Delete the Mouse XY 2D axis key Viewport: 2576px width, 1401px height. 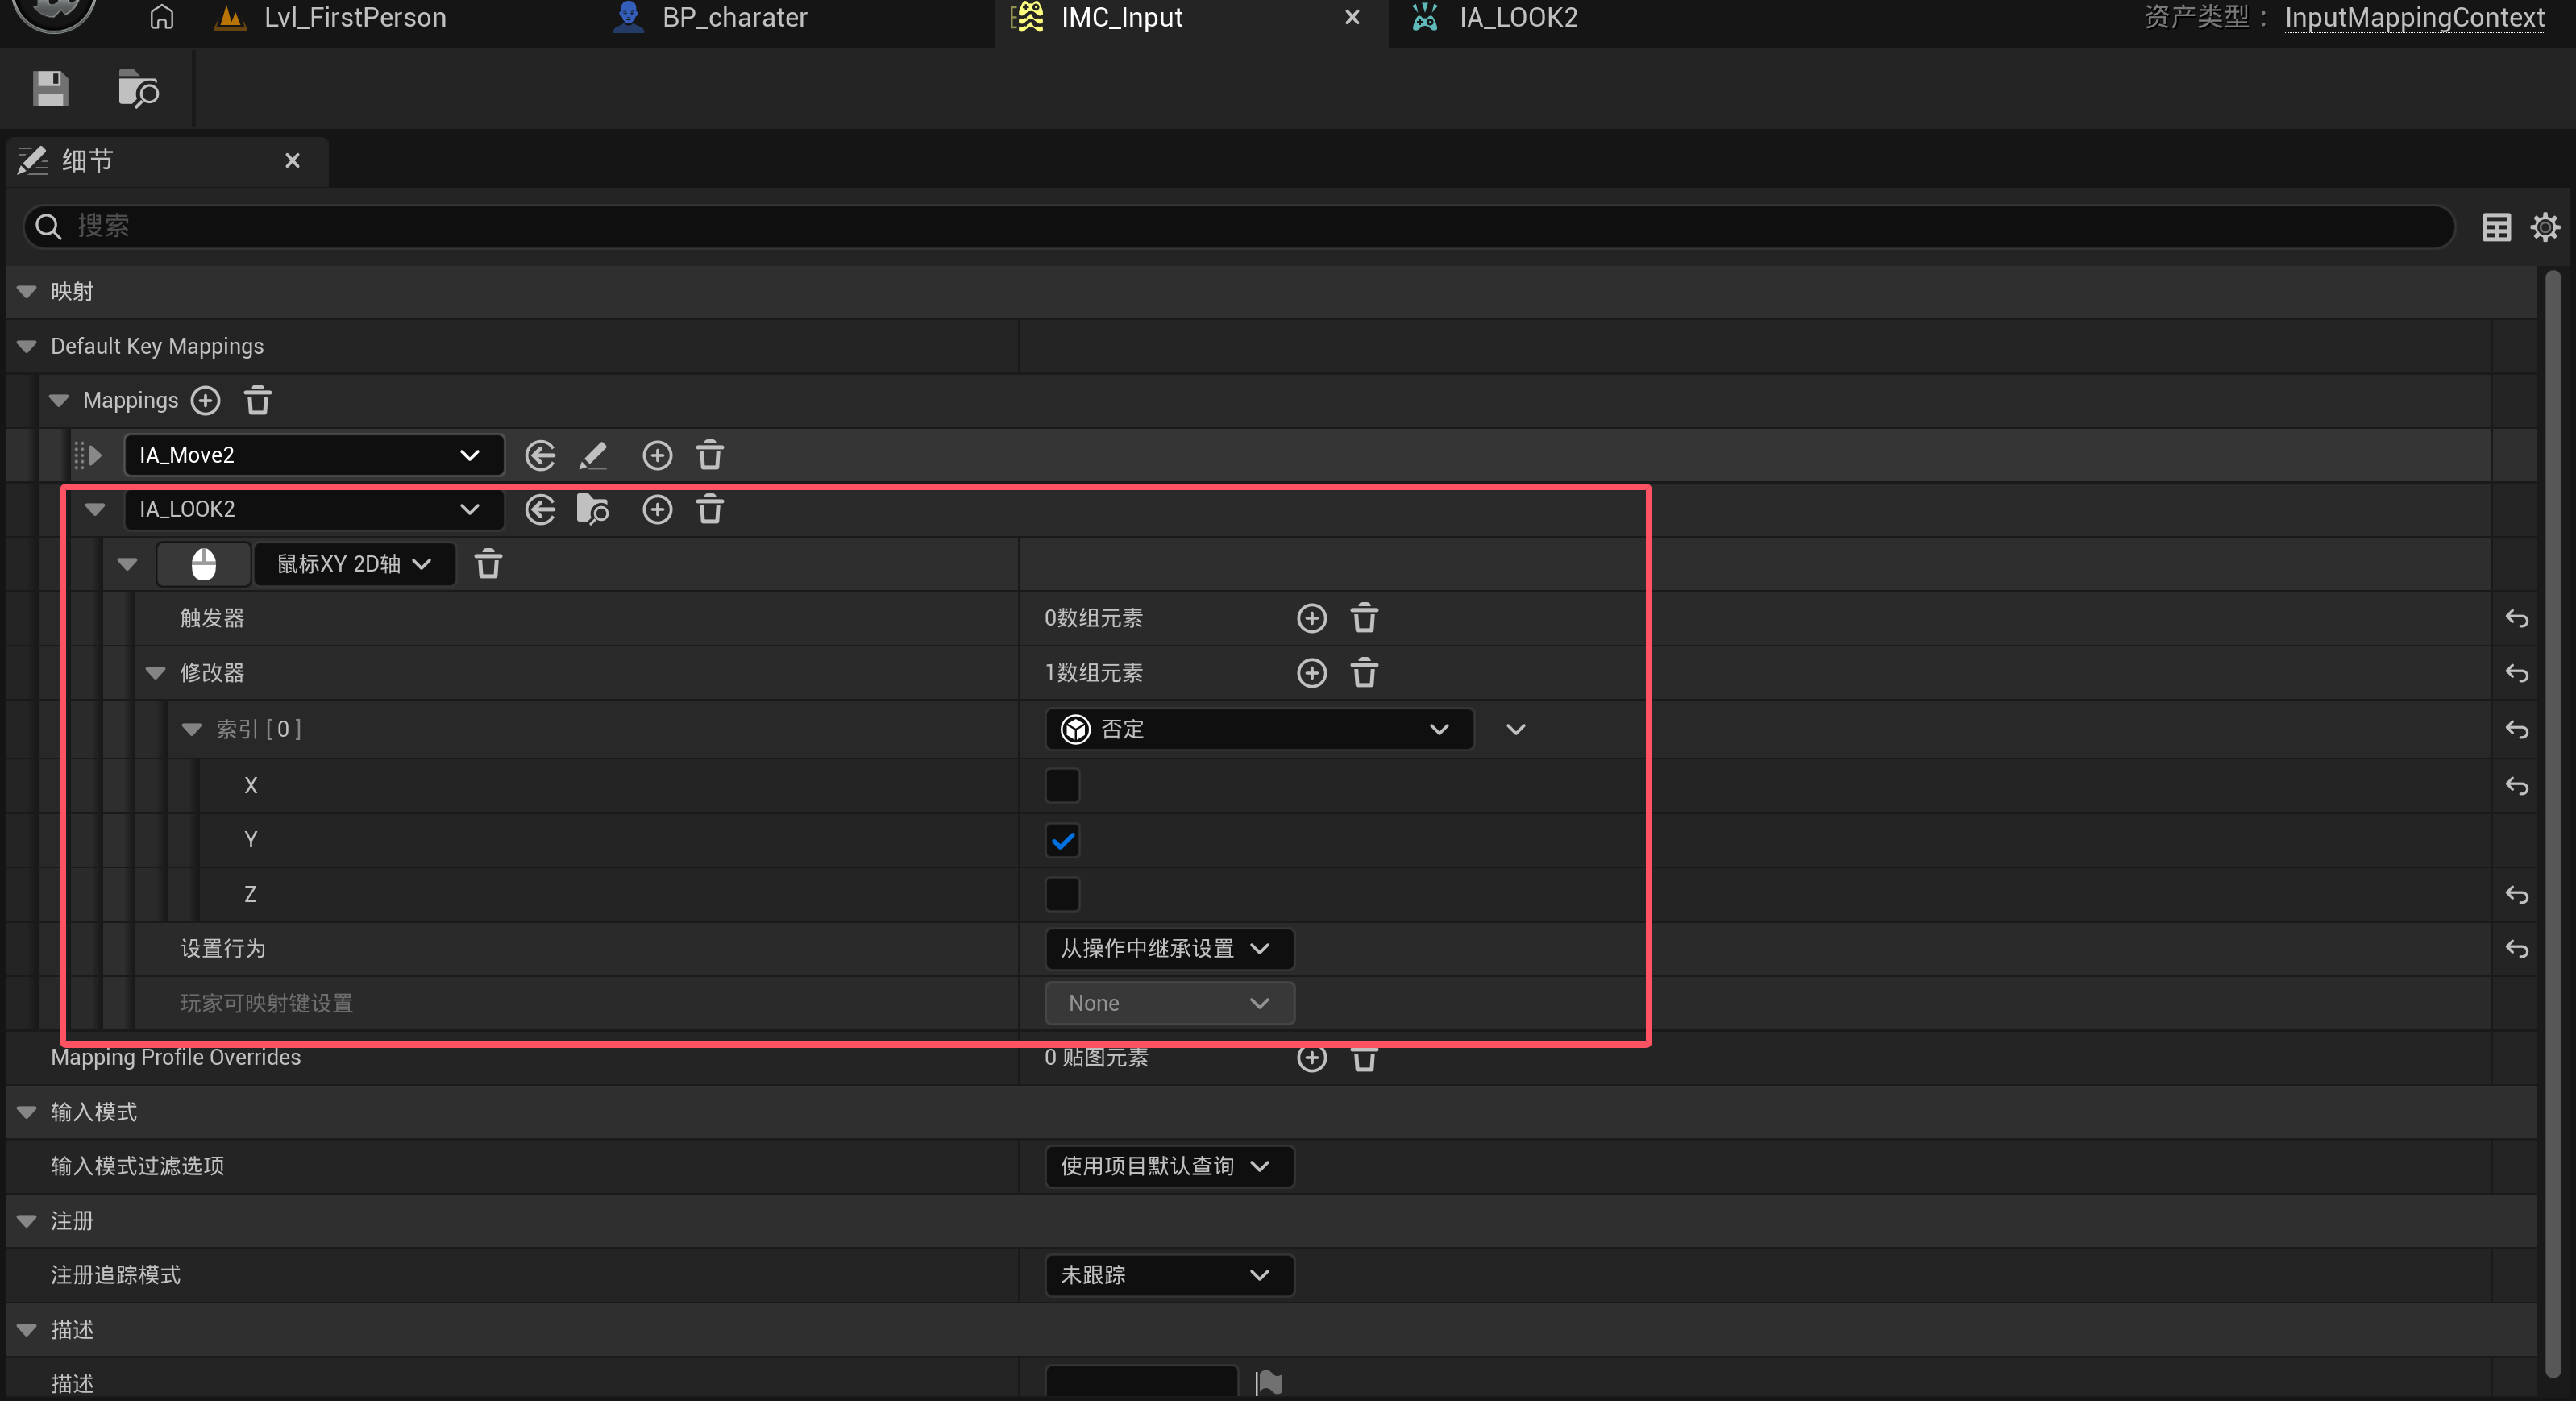pyautogui.click(x=488, y=564)
